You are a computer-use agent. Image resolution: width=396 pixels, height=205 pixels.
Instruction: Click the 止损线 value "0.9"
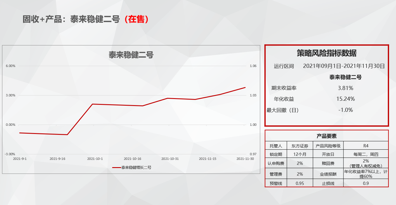tap(366, 183)
